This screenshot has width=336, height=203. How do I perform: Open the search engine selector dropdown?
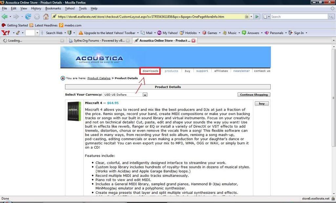[x=266, y=16]
